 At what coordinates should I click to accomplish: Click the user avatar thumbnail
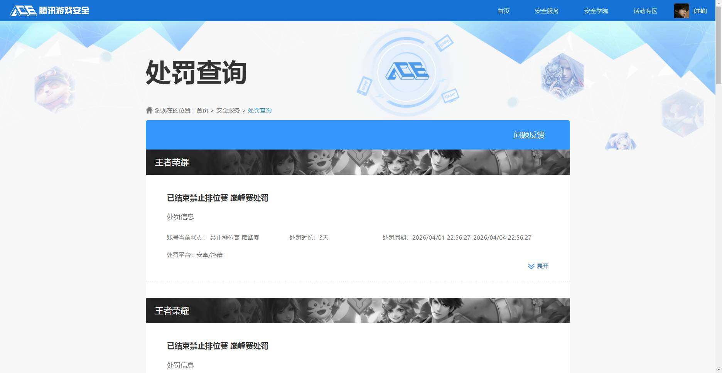coord(682,11)
